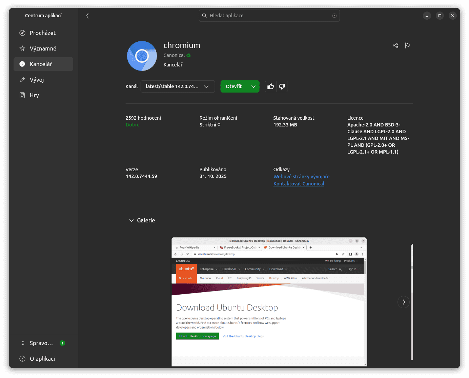Open O aplikaci about page
Viewport: 469px width, 378px height.
pyautogui.click(x=43, y=359)
